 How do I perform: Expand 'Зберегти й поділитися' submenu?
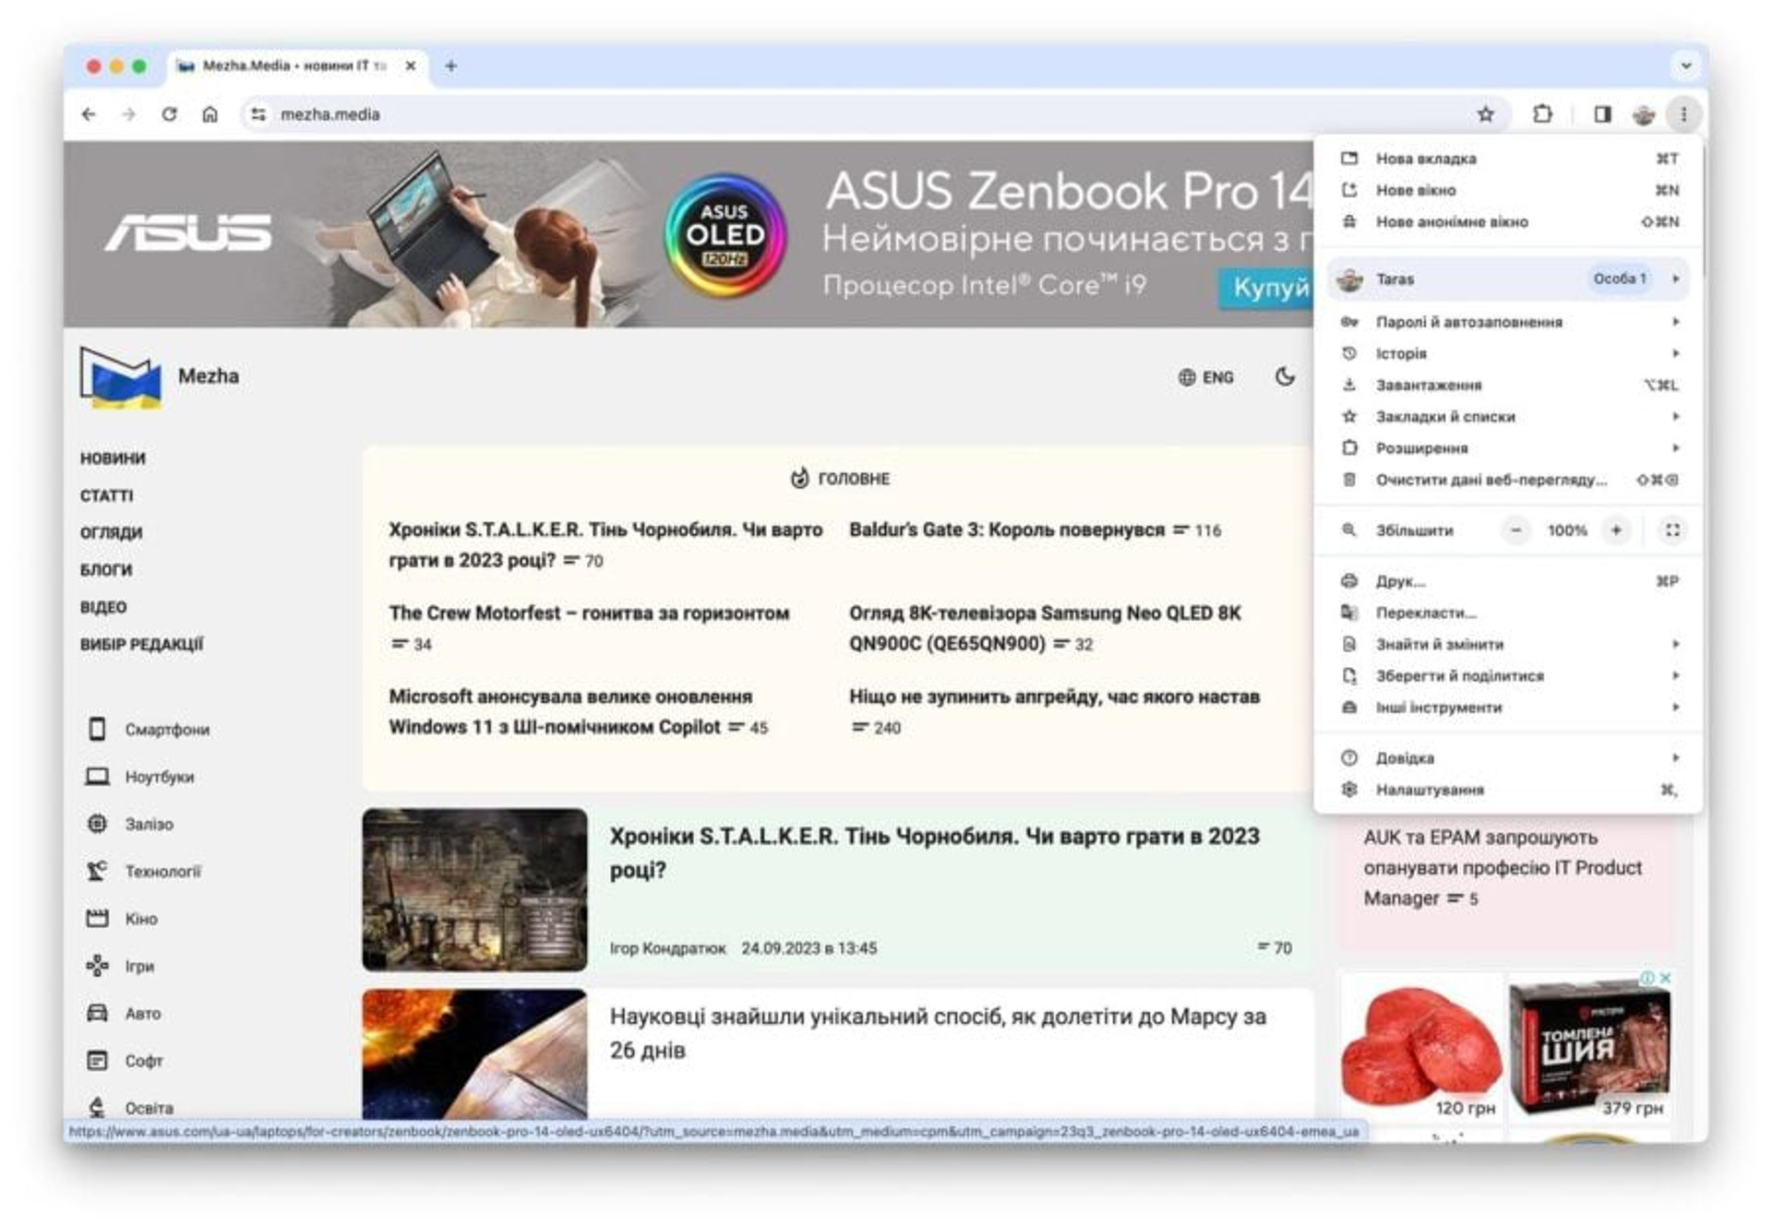(1508, 675)
